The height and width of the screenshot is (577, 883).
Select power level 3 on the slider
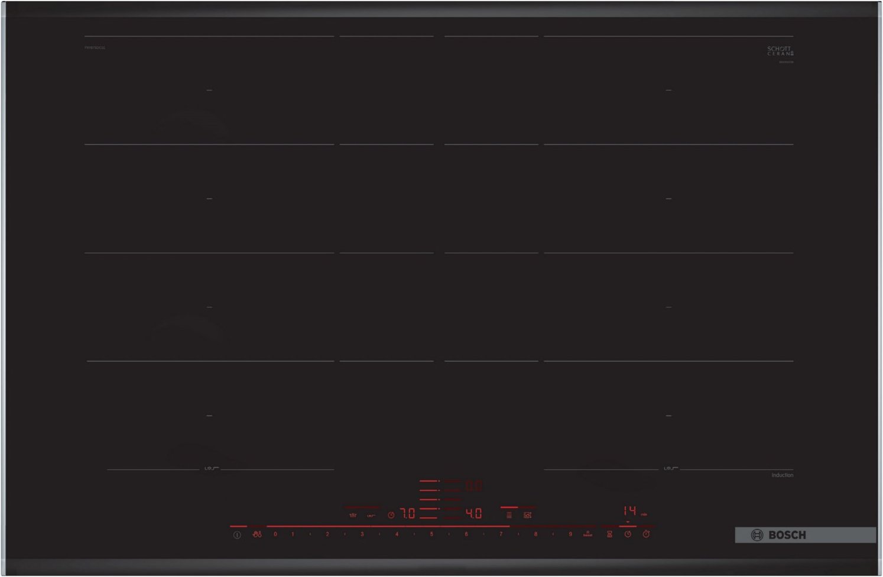point(362,534)
